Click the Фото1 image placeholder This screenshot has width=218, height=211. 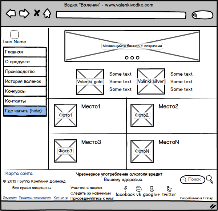(x=65, y=115)
